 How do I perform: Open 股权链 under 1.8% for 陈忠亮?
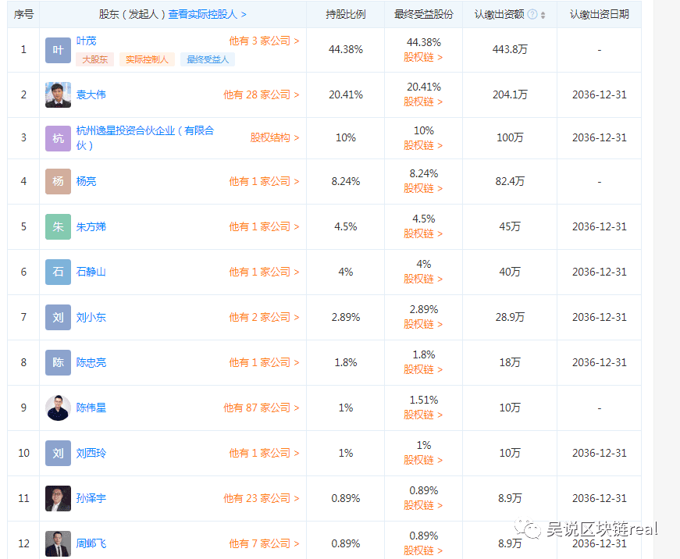click(x=423, y=369)
